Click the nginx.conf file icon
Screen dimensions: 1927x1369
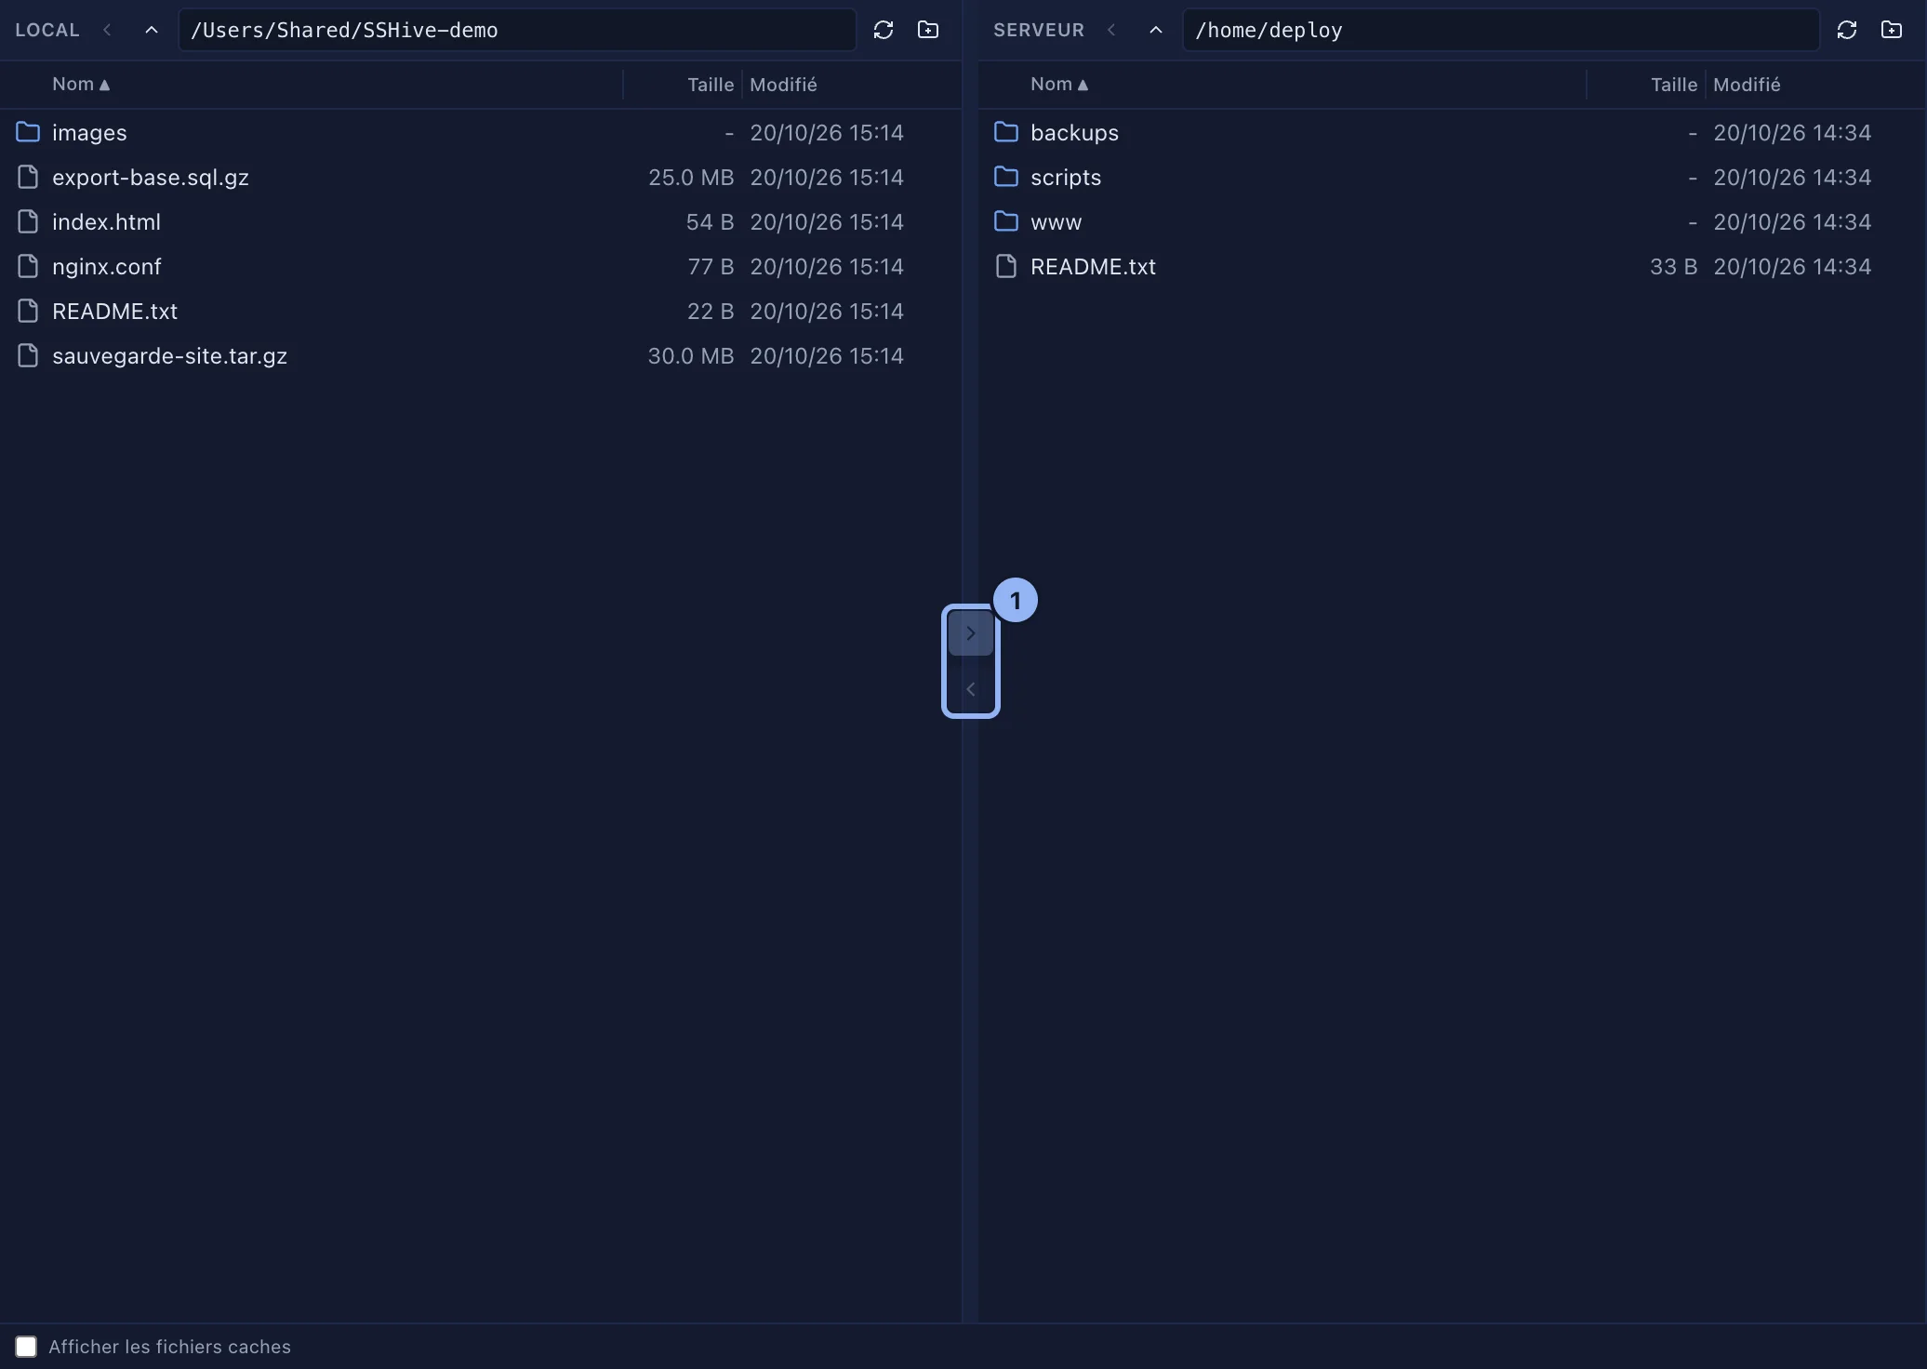[x=28, y=266]
